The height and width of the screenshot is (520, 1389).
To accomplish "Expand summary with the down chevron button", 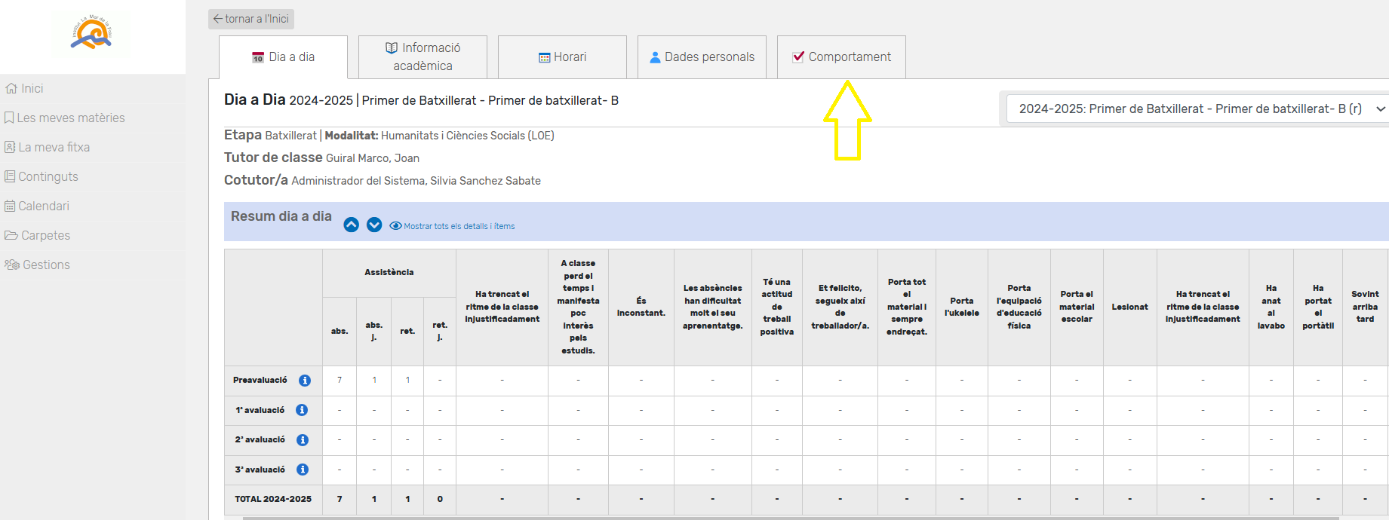I will click(x=374, y=225).
